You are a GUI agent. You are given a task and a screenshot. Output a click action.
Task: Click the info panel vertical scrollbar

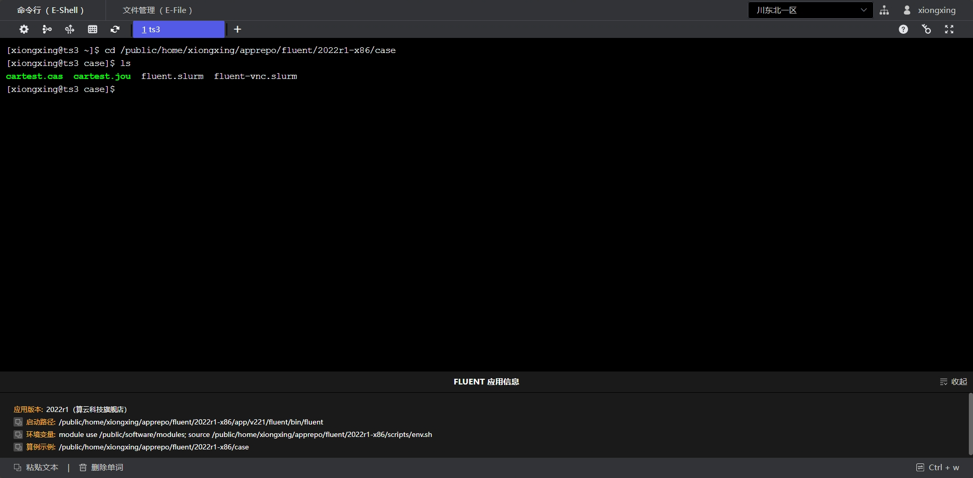click(x=970, y=423)
